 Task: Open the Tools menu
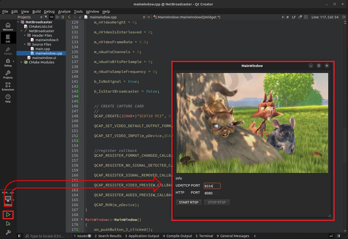tap(78, 11)
